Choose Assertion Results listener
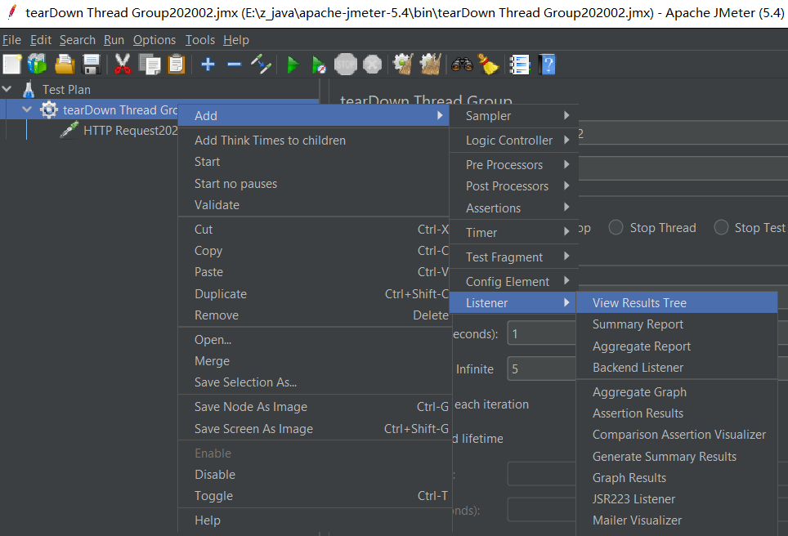Screen dimensions: 788x536 click(x=677, y=413)
